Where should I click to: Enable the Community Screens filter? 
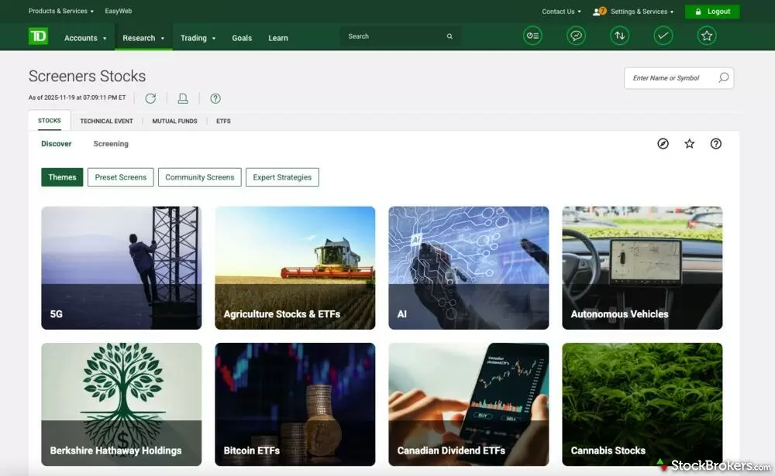pyautogui.click(x=199, y=177)
